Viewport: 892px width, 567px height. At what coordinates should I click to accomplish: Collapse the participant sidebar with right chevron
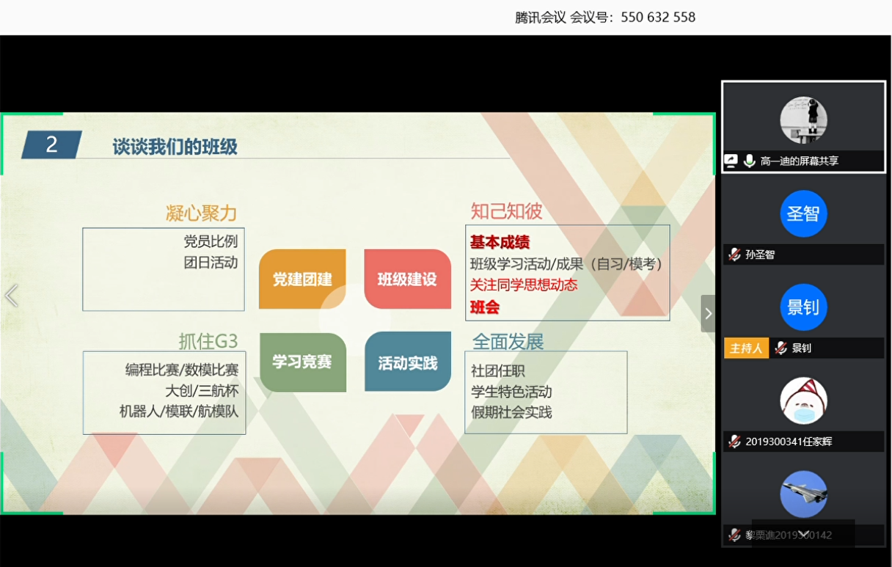pos(708,314)
